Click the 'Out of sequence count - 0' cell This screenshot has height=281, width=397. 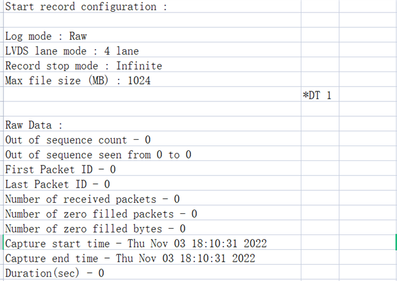click(x=78, y=140)
